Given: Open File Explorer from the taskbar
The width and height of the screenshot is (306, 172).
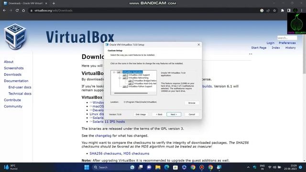Looking at the screenshot, I should click(158, 167).
